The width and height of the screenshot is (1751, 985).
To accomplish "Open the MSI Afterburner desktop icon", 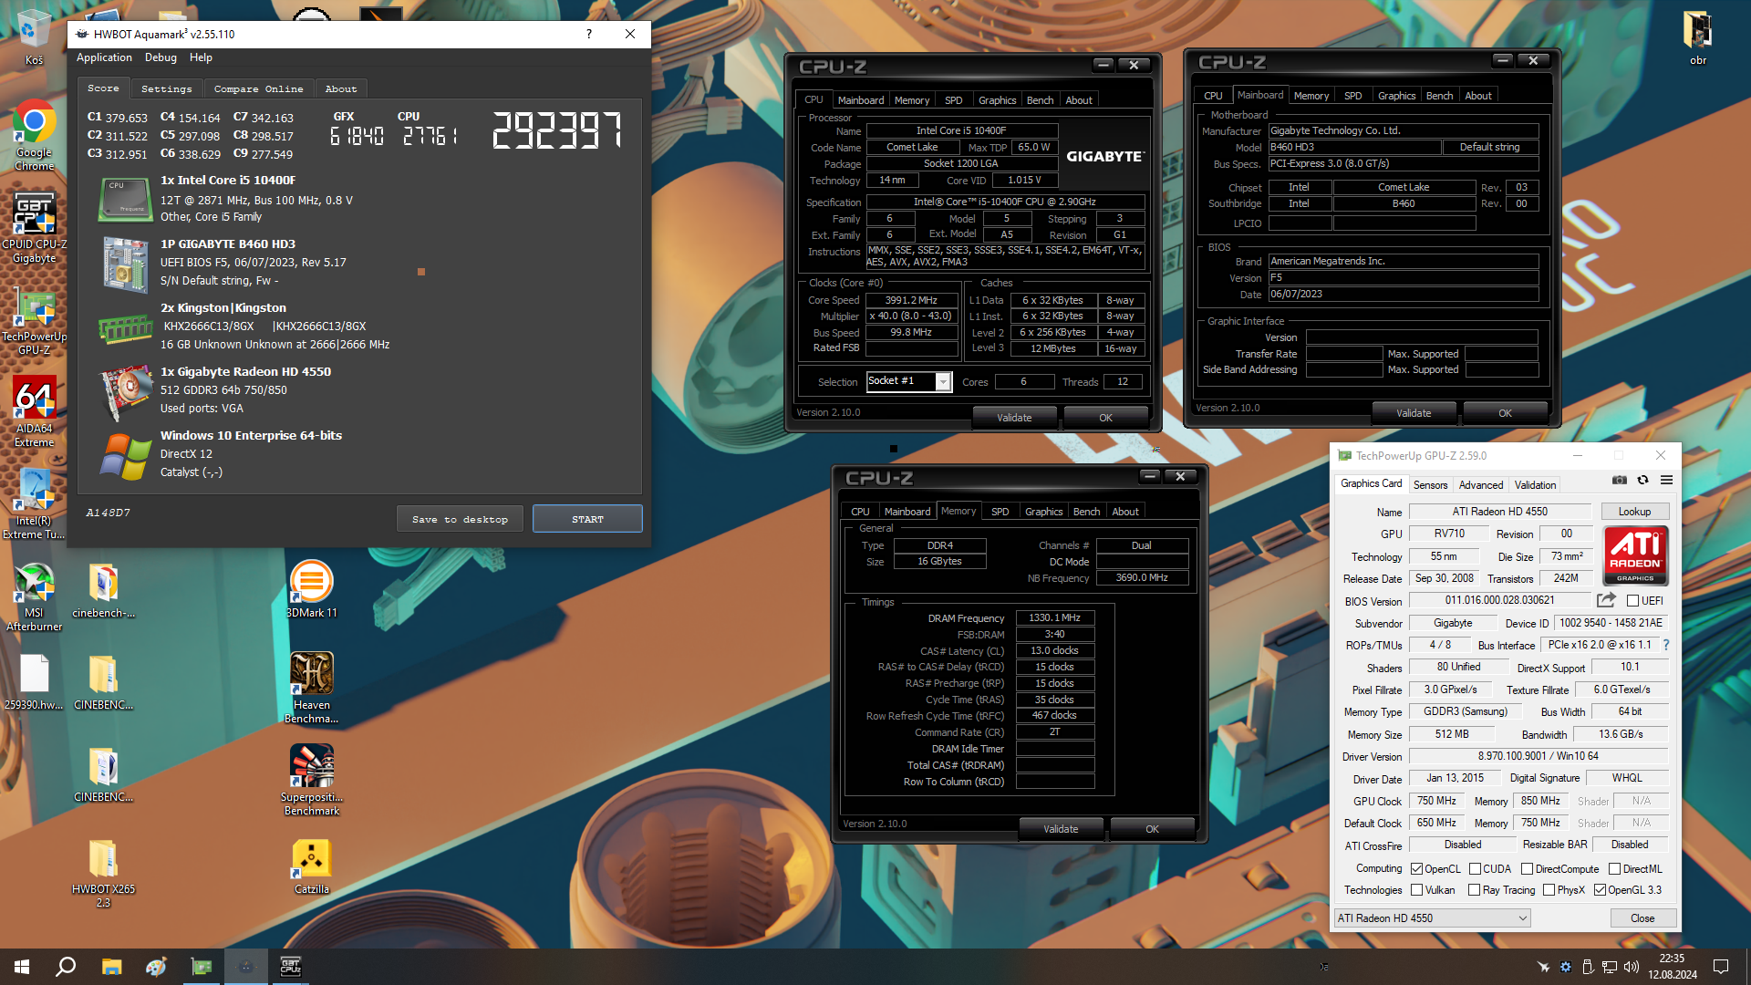I will click(x=34, y=596).
